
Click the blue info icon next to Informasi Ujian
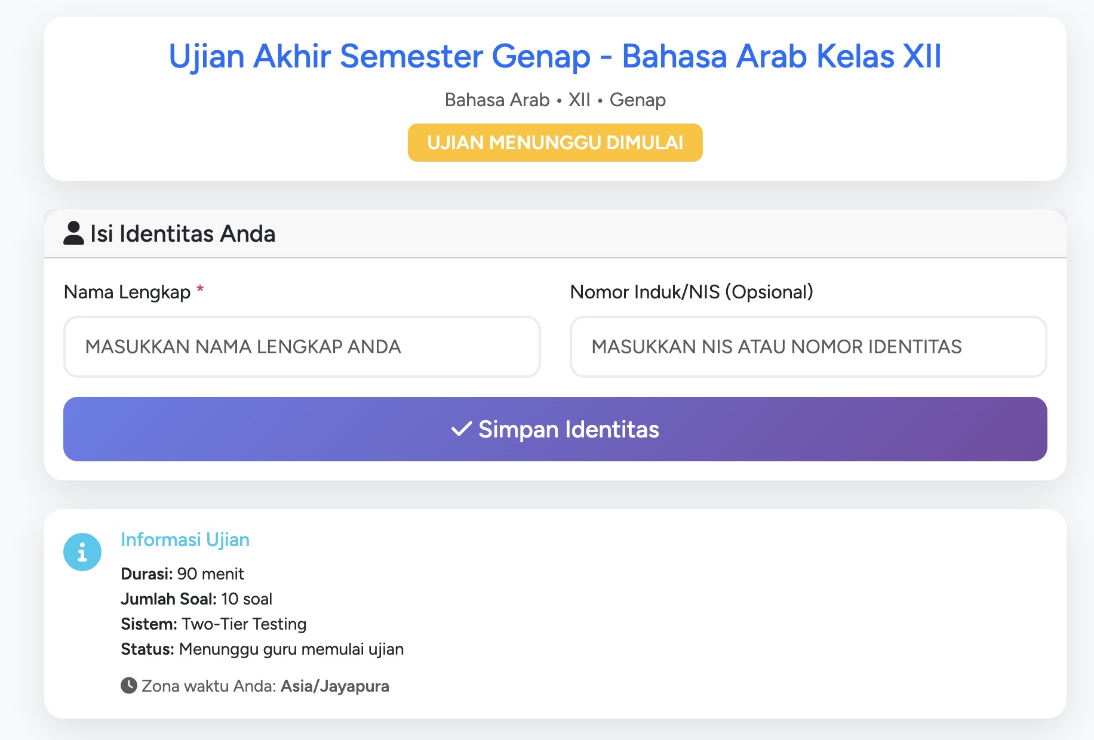[x=83, y=552]
